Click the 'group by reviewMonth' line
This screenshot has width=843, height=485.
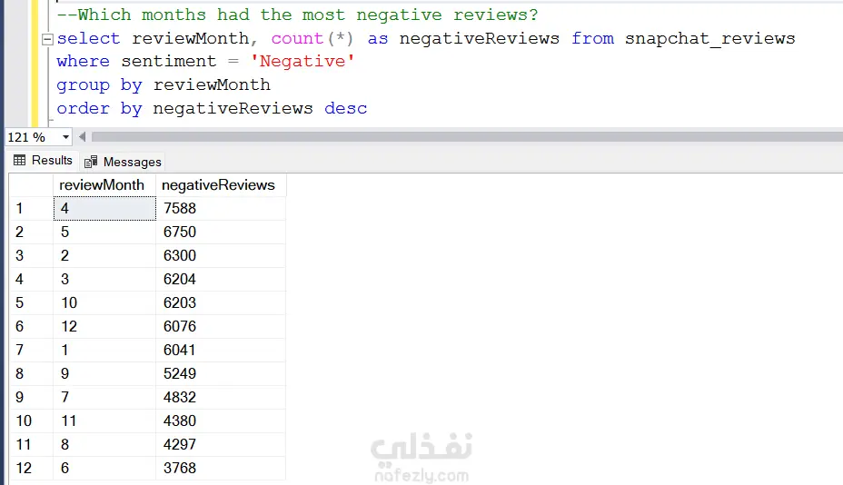coord(164,85)
